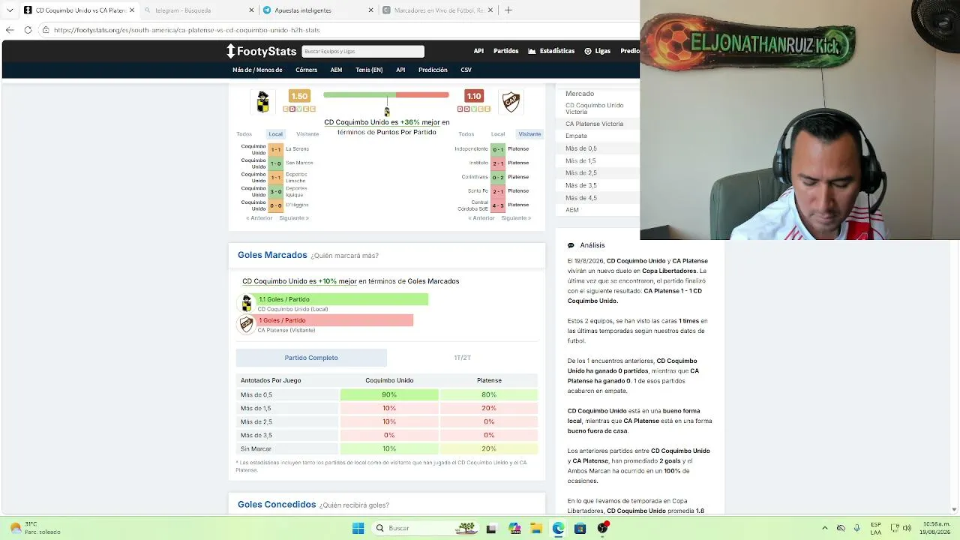Close the CD Coquimbo Unido vs CA Platense tab
Screen dimensions: 960x540
(x=132, y=10)
